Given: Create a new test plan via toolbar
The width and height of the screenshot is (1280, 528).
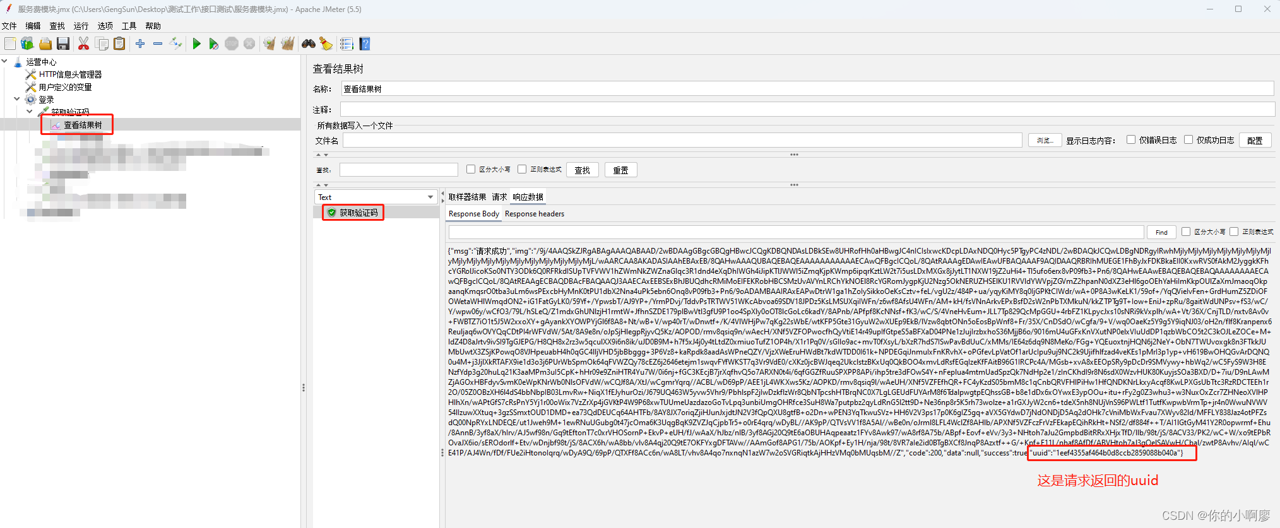Looking at the screenshot, I should [x=10, y=44].
